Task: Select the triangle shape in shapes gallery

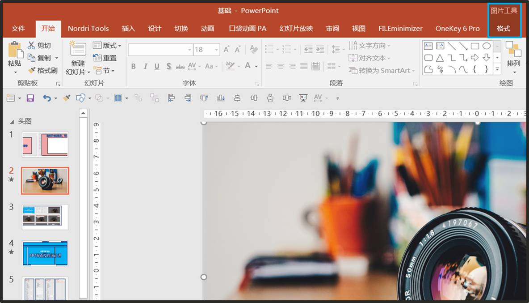Action: pyautogui.click(x=440, y=58)
